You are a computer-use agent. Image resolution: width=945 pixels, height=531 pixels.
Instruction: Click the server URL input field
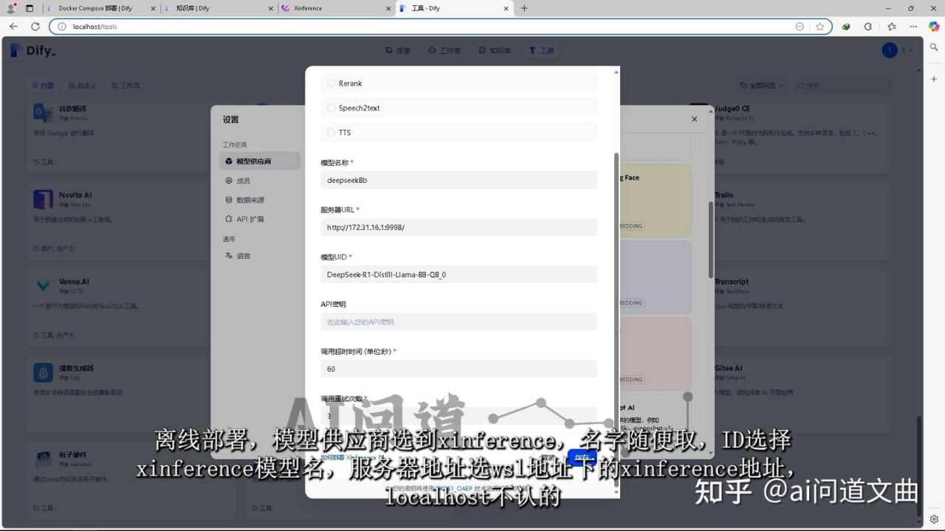458,227
